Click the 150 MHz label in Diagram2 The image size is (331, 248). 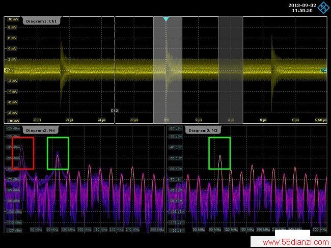click(84, 230)
